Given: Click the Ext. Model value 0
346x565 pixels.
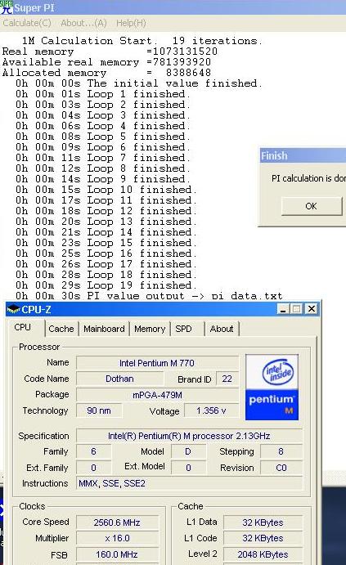Looking at the screenshot, I should [188, 468].
